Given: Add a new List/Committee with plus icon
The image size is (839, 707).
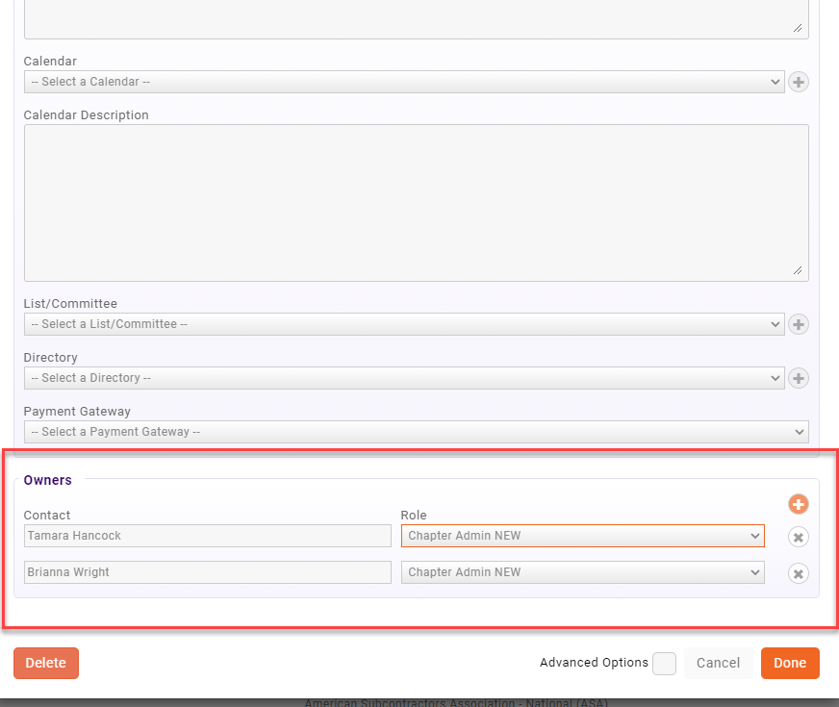Looking at the screenshot, I should pos(798,324).
